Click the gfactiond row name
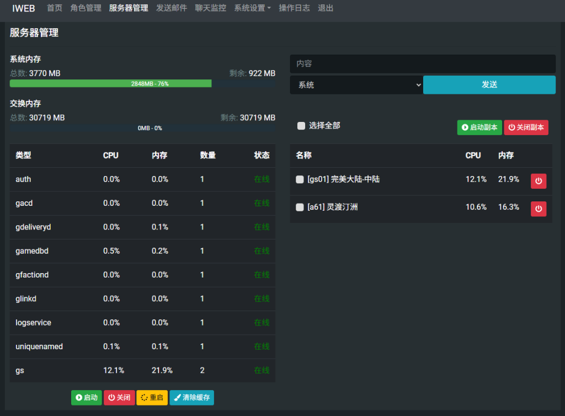The image size is (565, 416). click(31, 275)
